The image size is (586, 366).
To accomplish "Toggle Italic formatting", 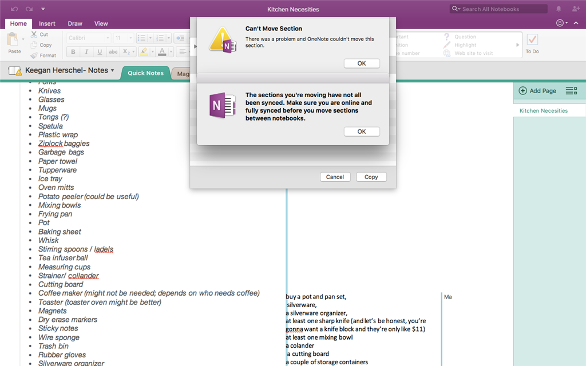I will (x=86, y=52).
